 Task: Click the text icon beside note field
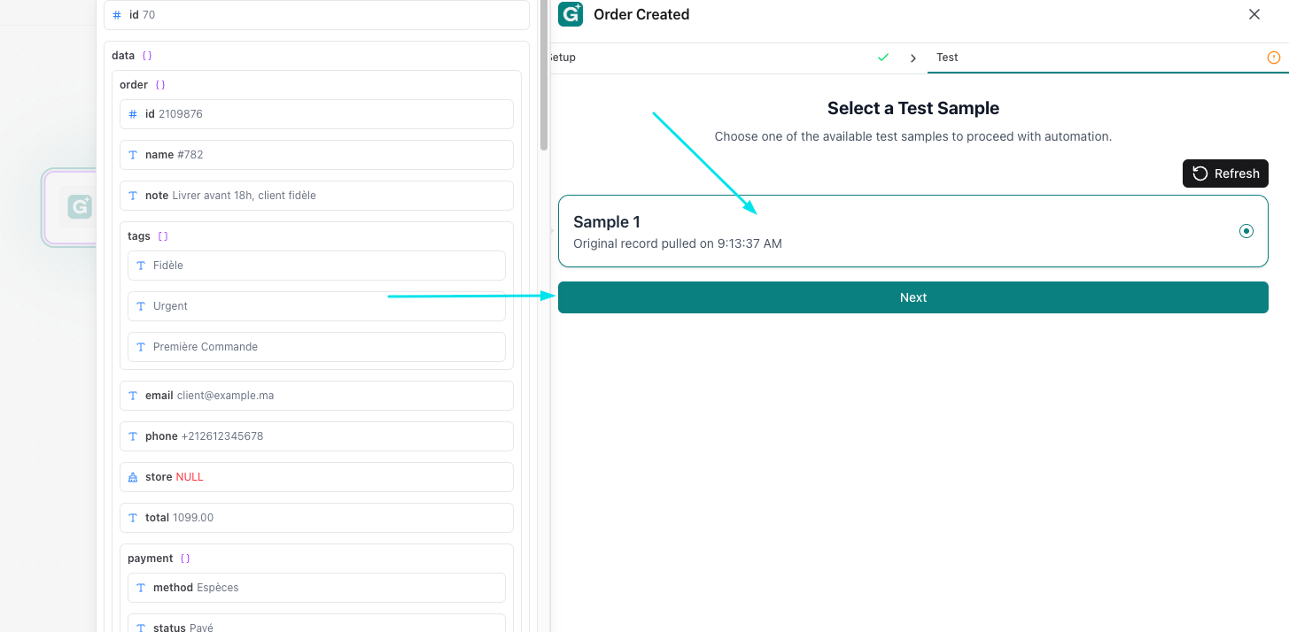133,196
